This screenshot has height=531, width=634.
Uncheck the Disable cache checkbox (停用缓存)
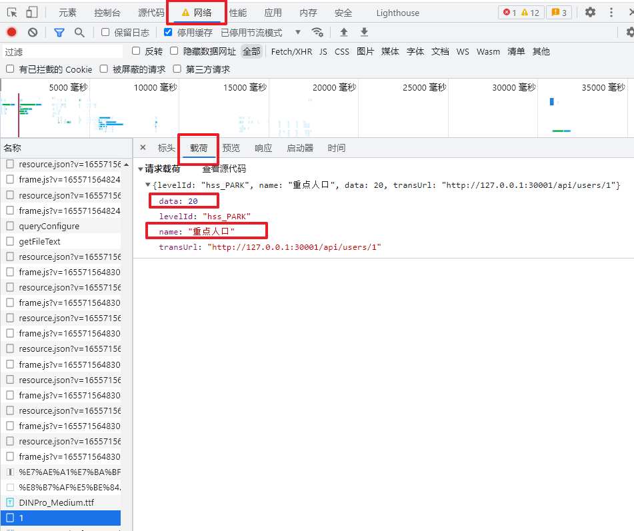click(168, 33)
